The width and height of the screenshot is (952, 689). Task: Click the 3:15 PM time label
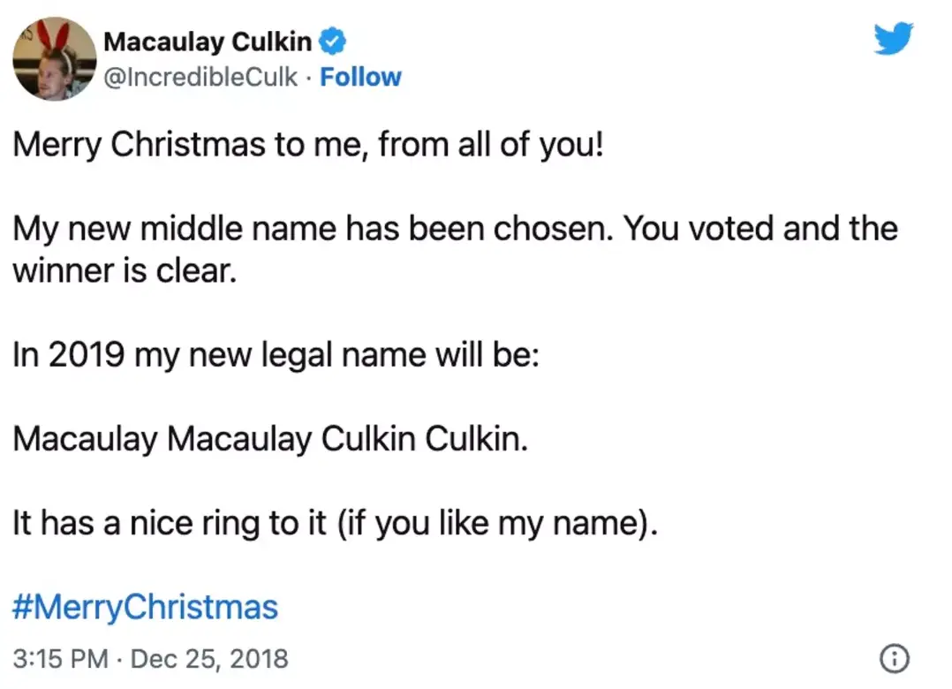click(x=59, y=658)
